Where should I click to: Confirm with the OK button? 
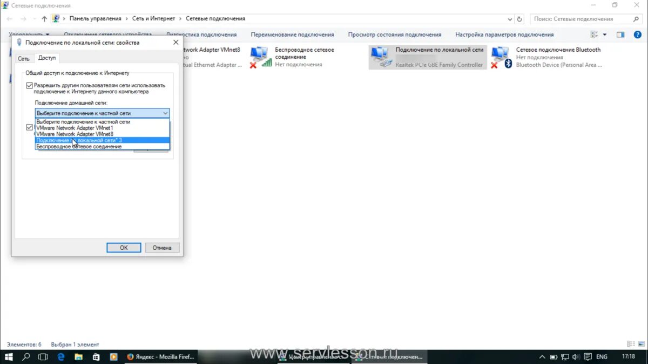[x=124, y=248]
